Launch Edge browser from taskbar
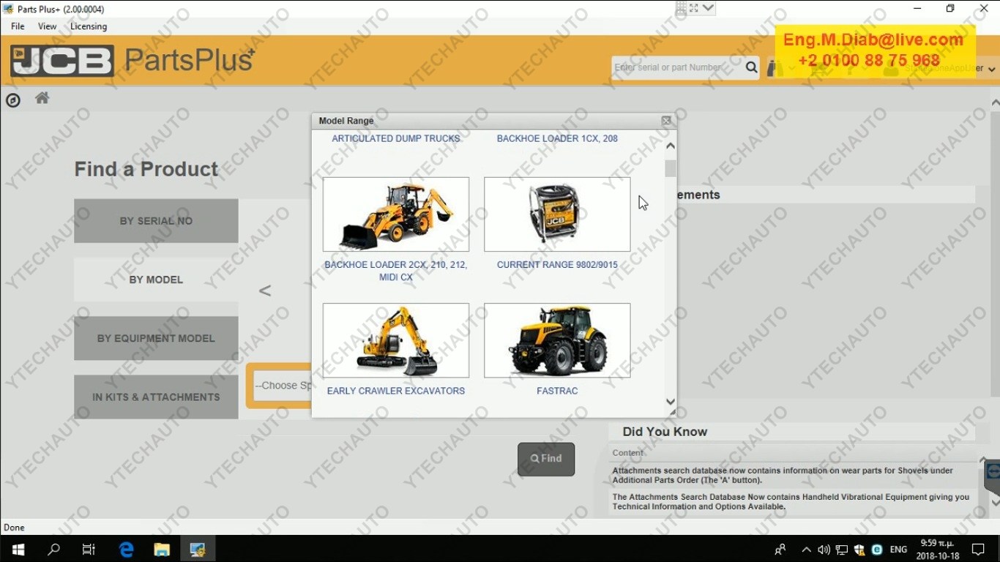Viewport: 1000px width, 562px height. coord(126,549)
